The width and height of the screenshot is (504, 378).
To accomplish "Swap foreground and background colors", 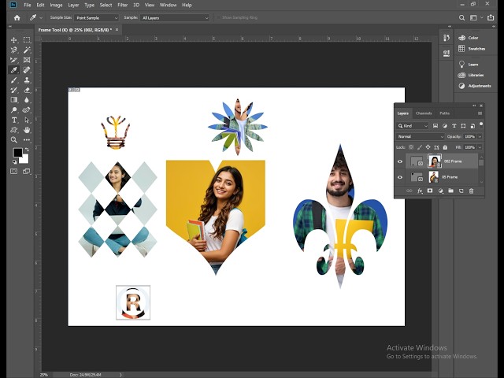I will pos(27,150).
